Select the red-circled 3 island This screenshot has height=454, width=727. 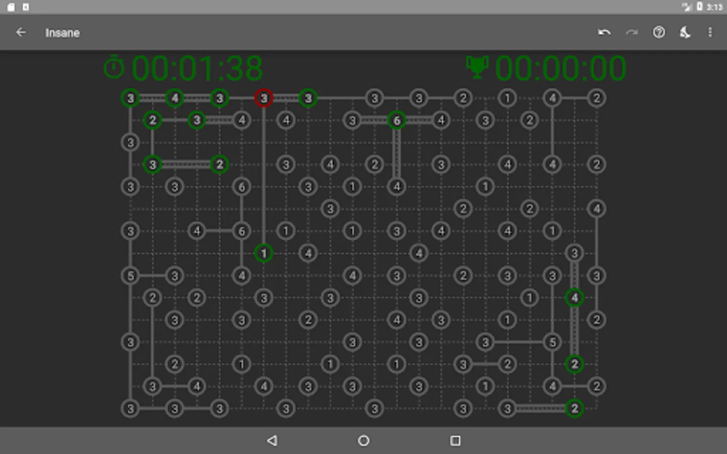tap(264, 98)
